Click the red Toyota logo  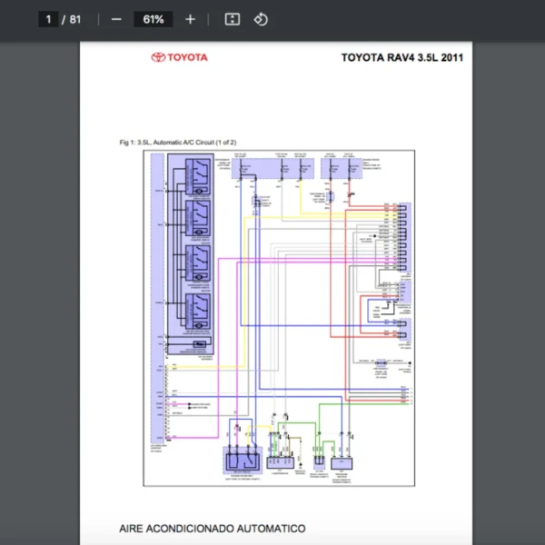pyautogui.click(x=179, y=57)
